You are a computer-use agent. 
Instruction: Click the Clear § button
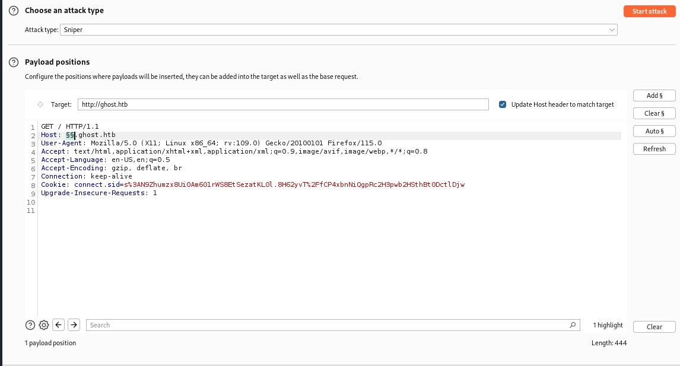click(654, 113)
